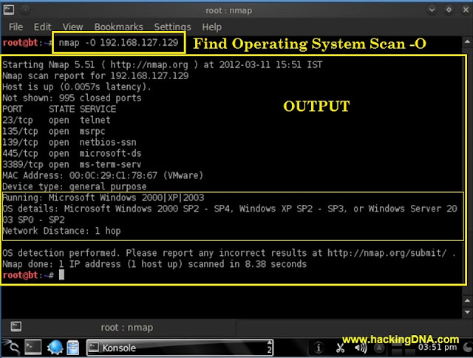Click the 'Not shown: 995 closed ports' line
473x358 pixels.
(72, 98)
